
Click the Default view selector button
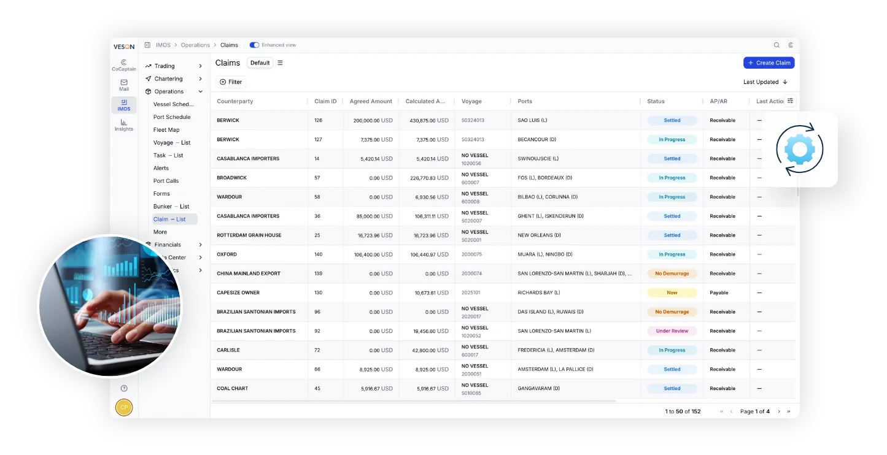point(260,63)
